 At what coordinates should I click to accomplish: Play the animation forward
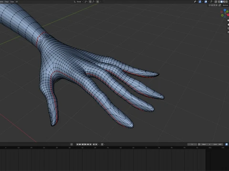coord(85,144)
